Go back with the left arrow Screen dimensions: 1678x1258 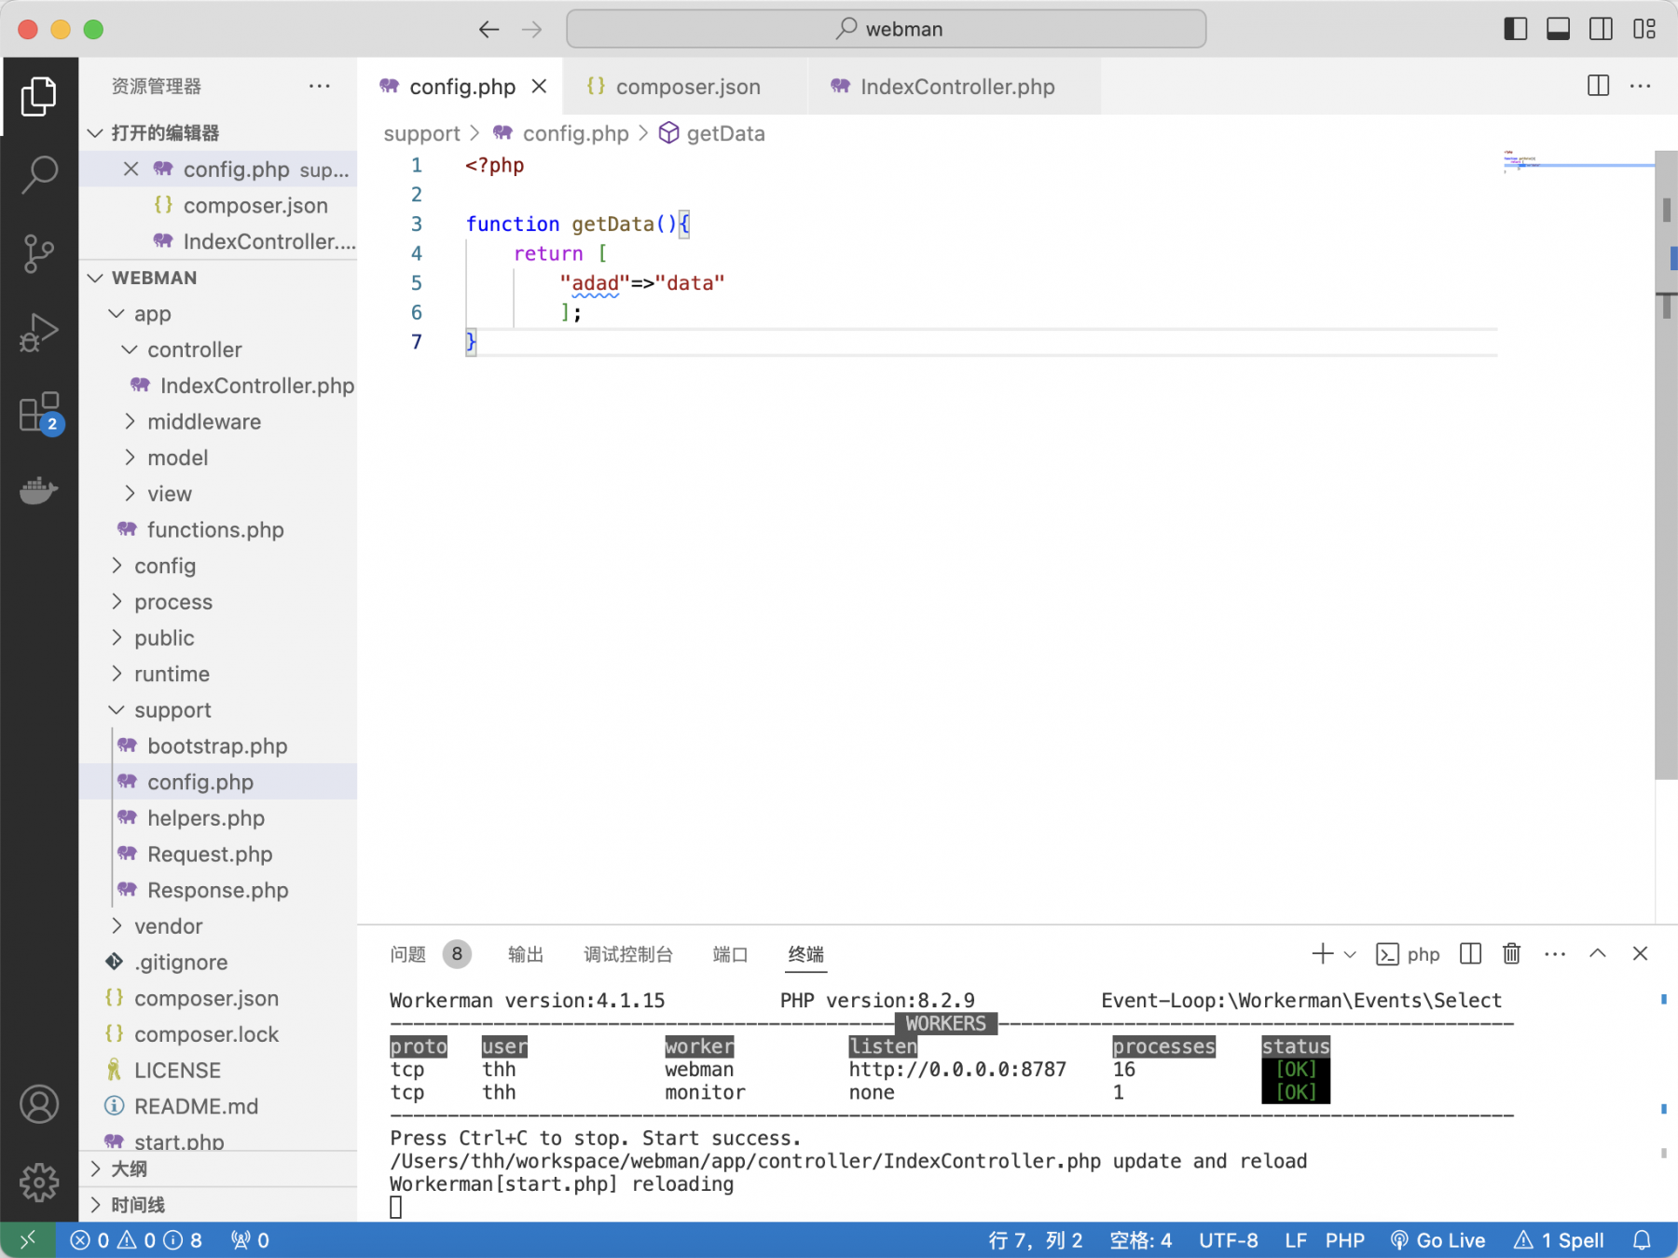pyautogui.click(x=488, y=29)
